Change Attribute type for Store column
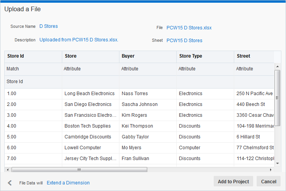 (90, 69)
